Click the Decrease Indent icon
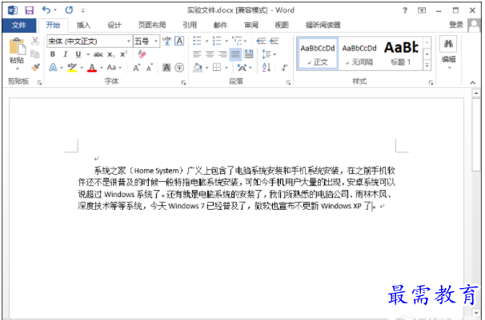Image resolution: width=485 pixels, height=320 pixels. tap(261, 41)
